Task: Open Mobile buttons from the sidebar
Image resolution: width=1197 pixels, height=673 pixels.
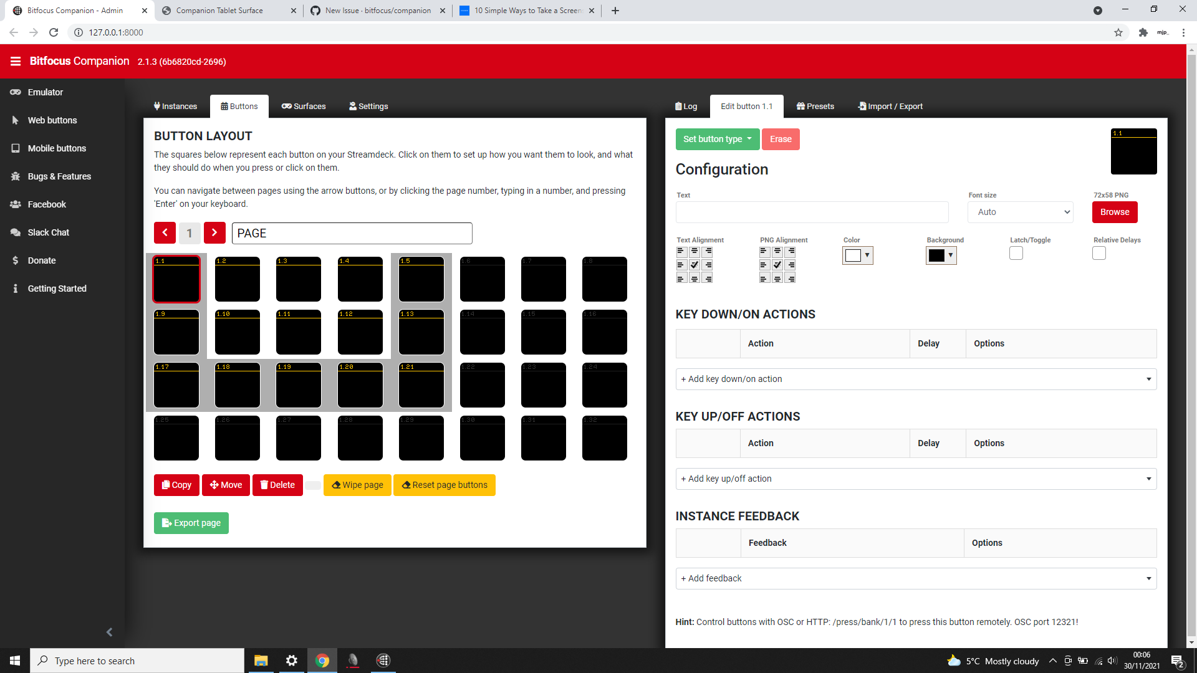Action: 57,148
